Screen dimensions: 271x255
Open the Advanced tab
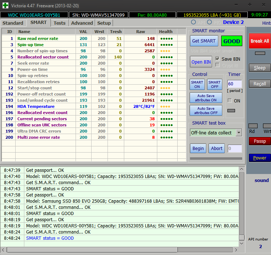(82, 23)
